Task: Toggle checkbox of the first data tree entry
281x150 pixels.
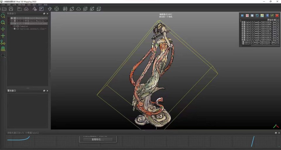Action: 12,18
